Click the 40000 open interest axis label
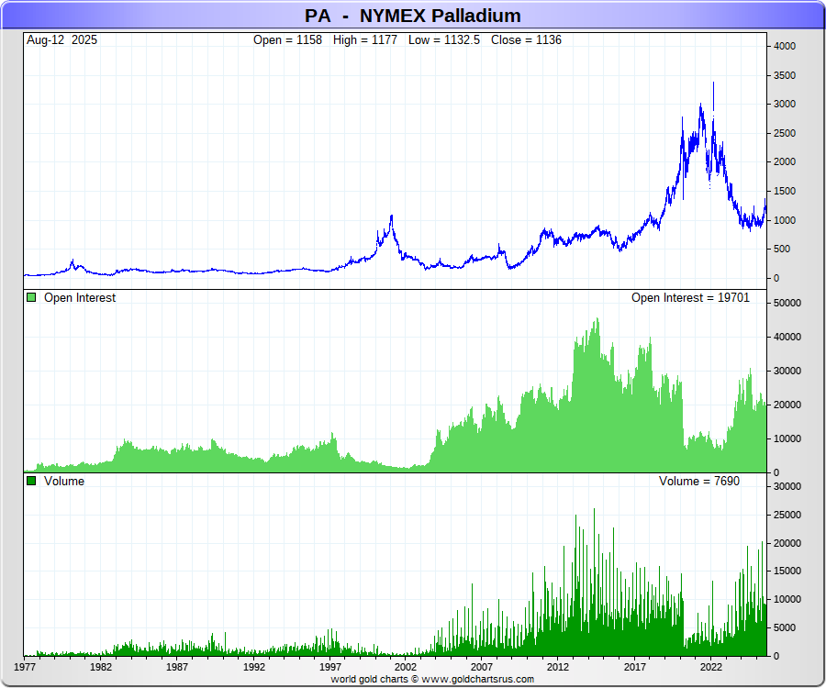The image size is (826, 688). pos(787,337)
